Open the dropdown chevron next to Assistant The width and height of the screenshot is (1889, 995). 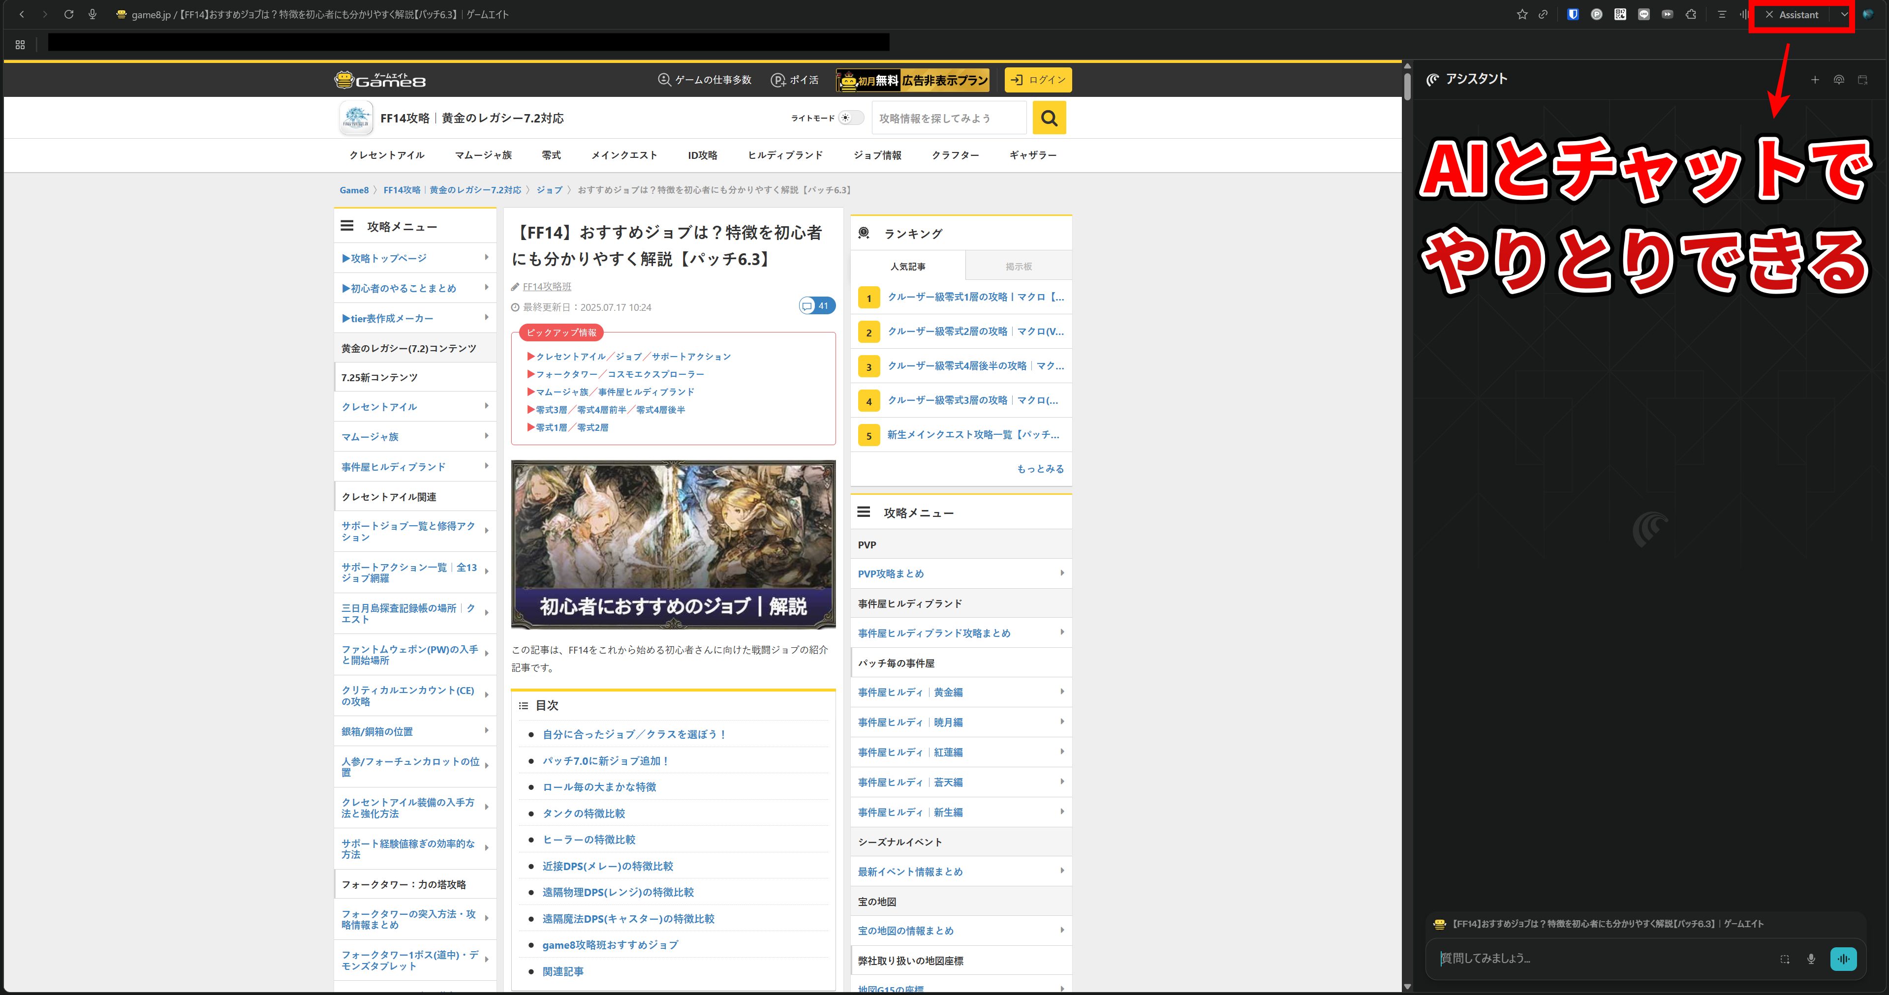coord(1844,14)
